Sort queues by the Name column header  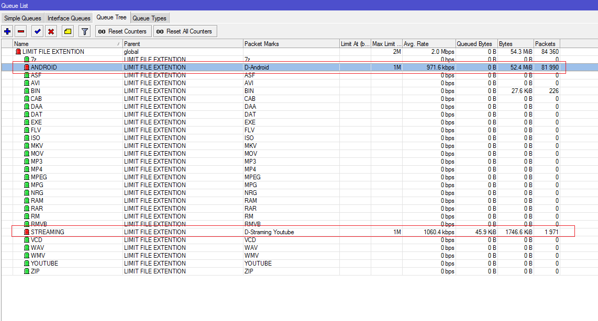63,43
